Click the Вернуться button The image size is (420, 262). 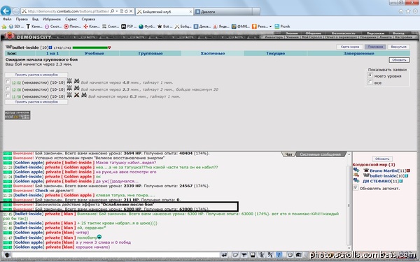(398, 47)
